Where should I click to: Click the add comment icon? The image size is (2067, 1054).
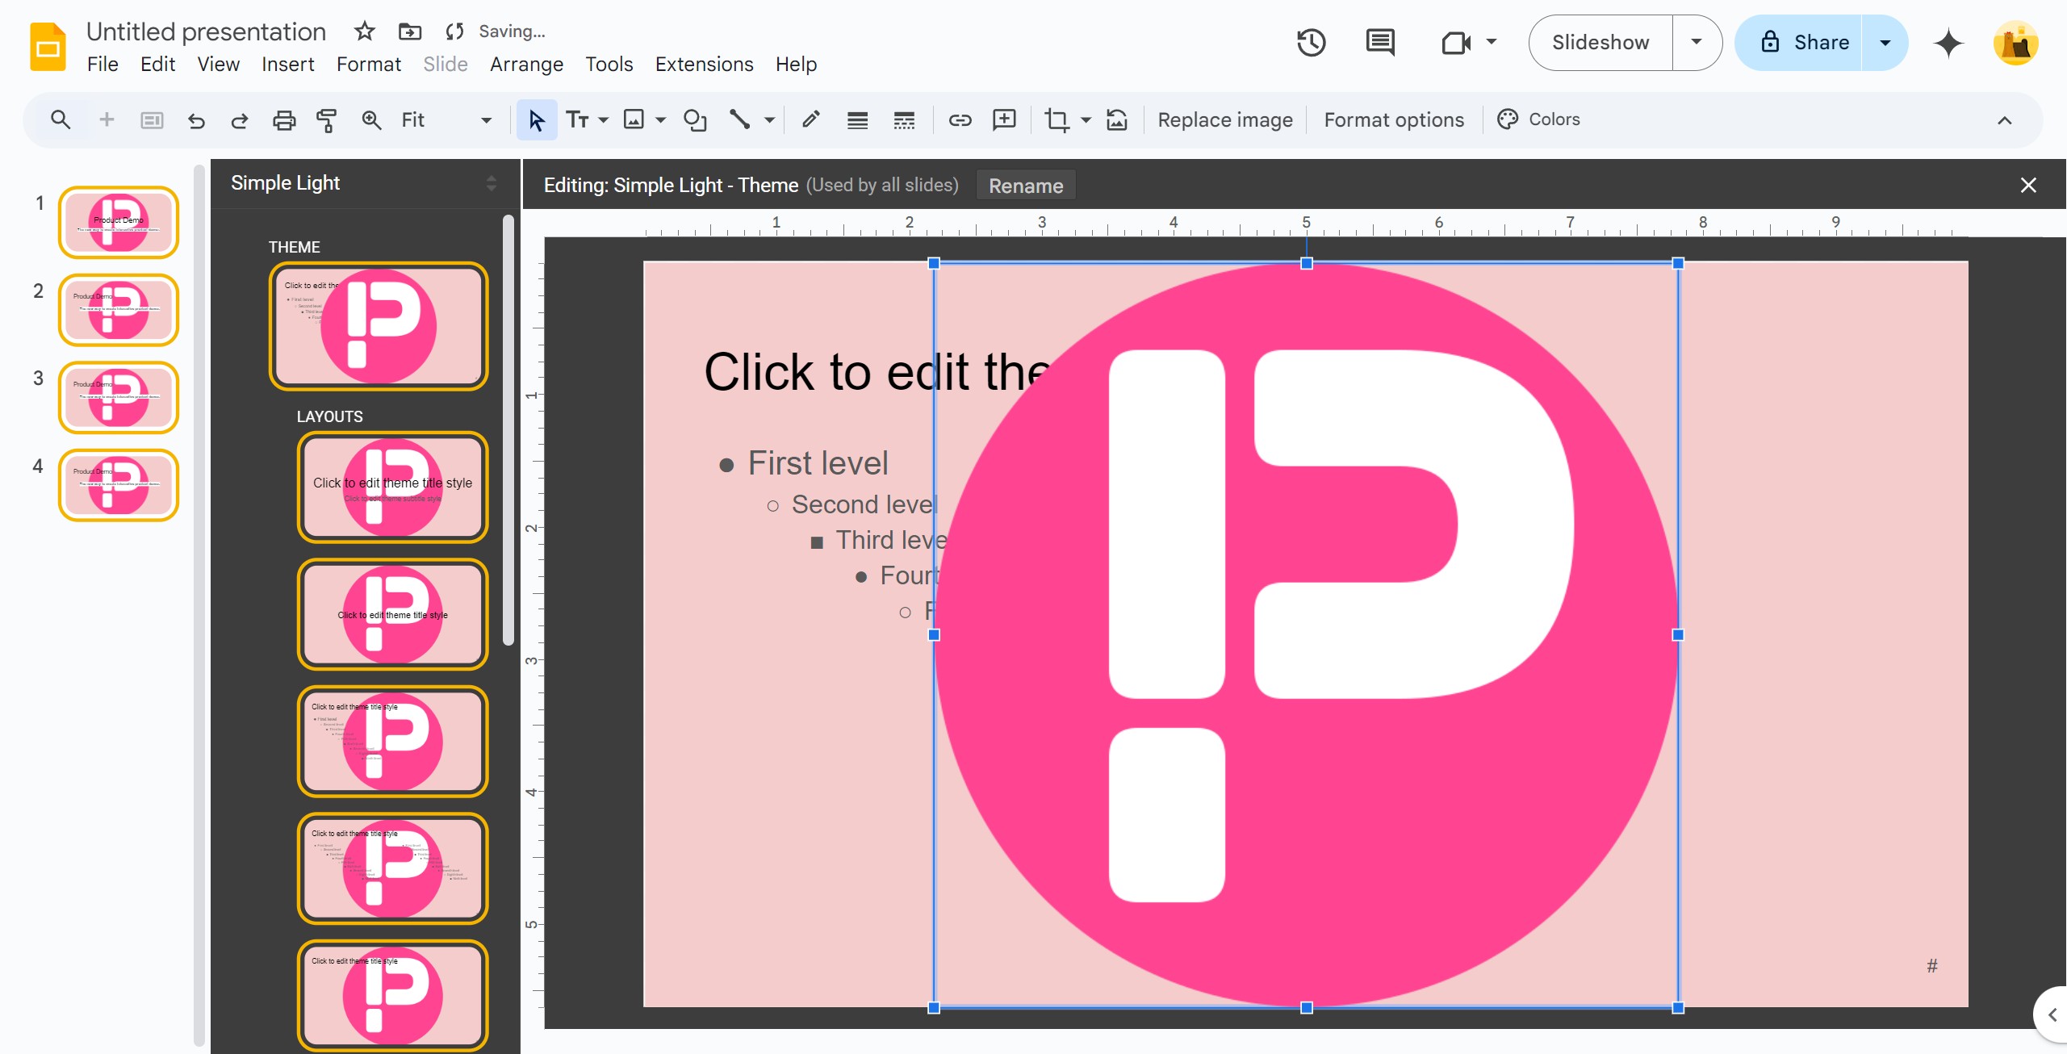click(x=1004, y=120)
